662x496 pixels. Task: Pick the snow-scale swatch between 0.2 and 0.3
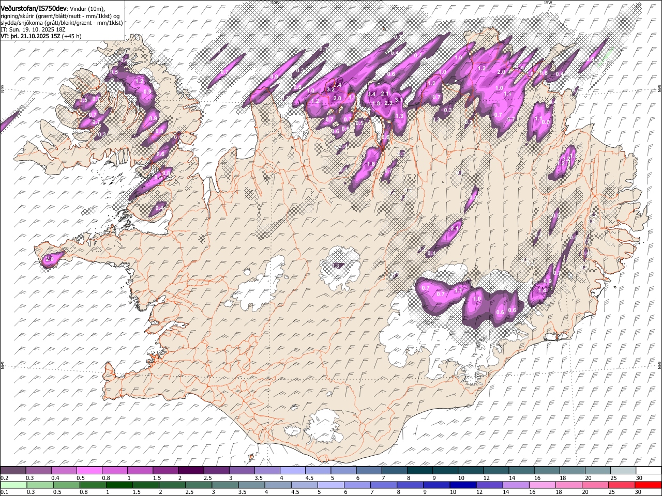13,470
